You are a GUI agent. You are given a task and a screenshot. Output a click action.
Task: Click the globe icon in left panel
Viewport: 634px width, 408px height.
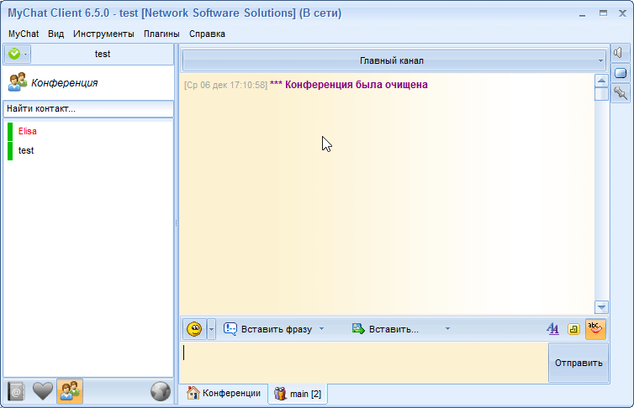(x=160, y=391)
